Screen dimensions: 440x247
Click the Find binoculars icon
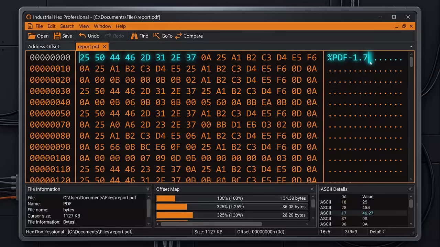pyautogui.click(x=134, y=36)
